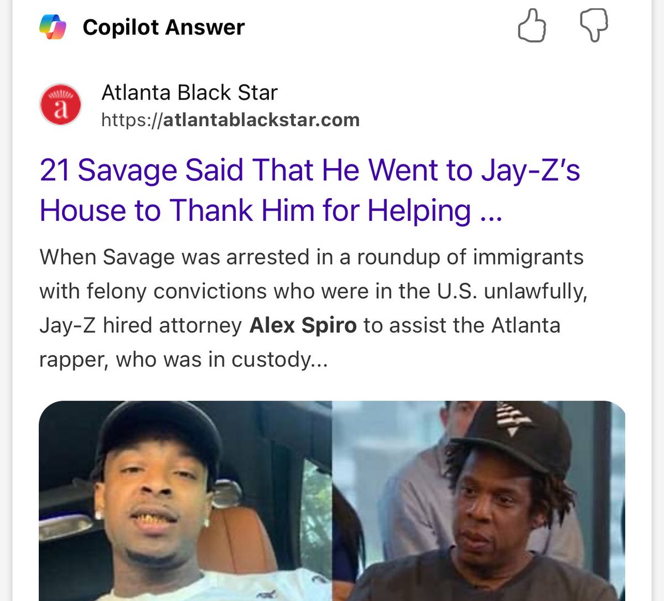The width and height of the screenshot is (664, 601).
Task: Click the bold 'Alex Spiro' name
Action: click(x=303, y=325)
